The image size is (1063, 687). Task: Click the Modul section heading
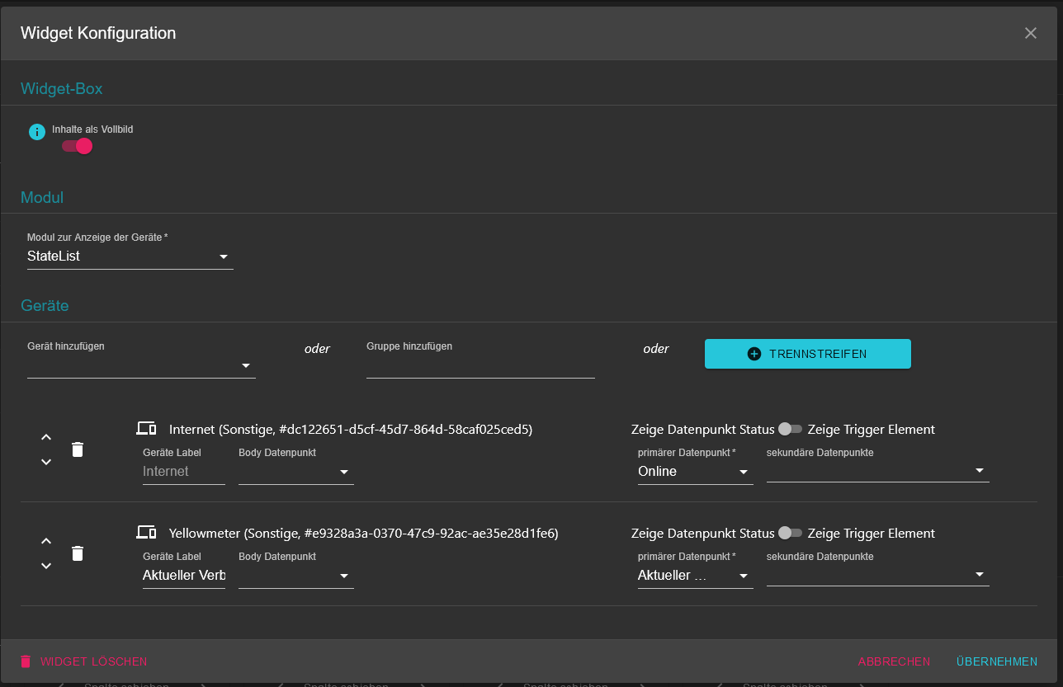(x=42, y=198)
